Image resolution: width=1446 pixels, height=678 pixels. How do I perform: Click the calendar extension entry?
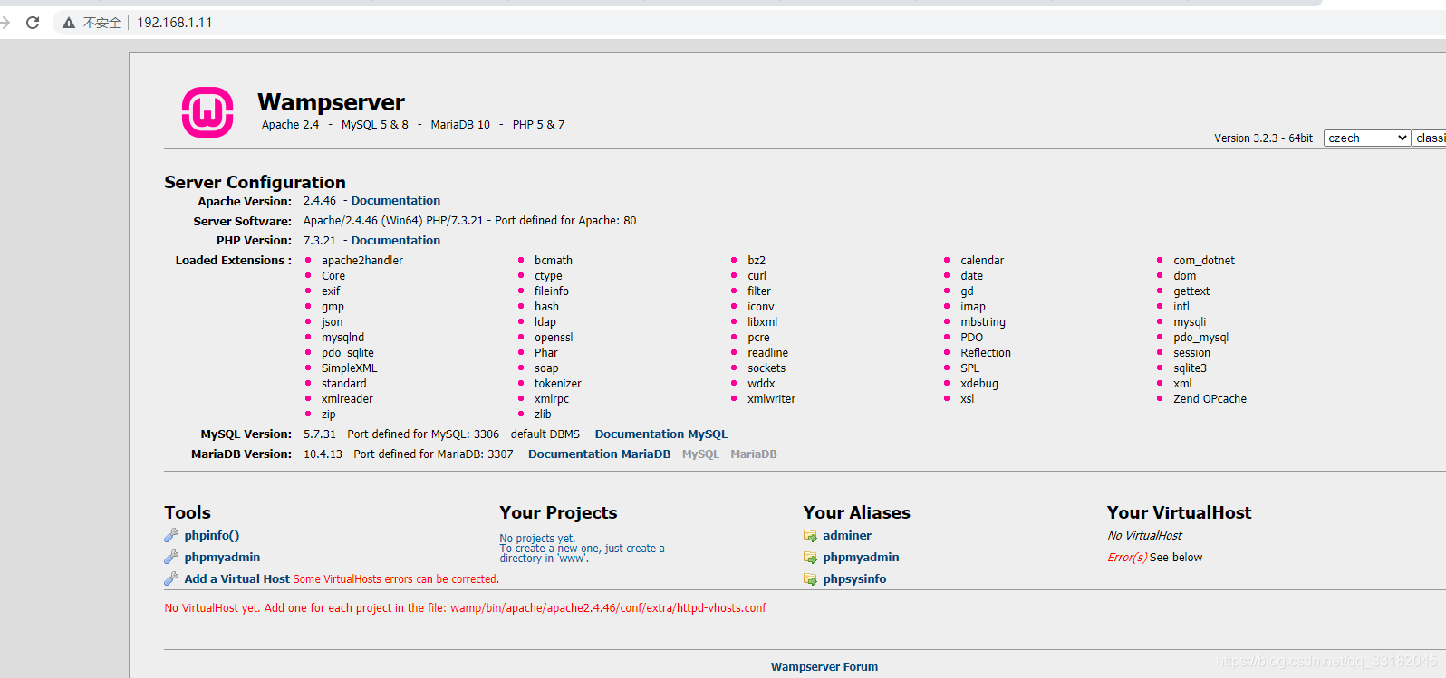tap(982, 261)
